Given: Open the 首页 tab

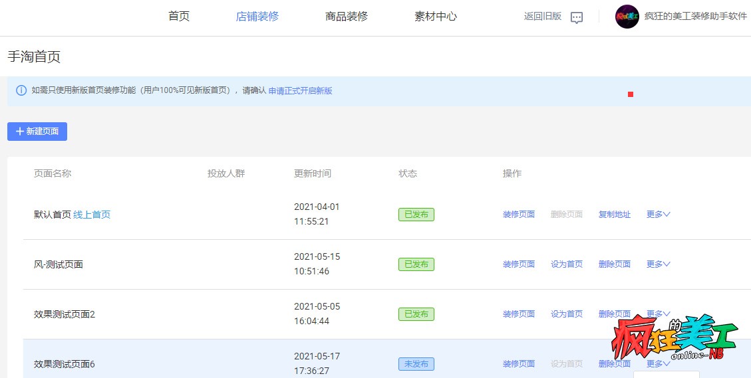Looking at the screenshot, I should [x=179, y=17].
